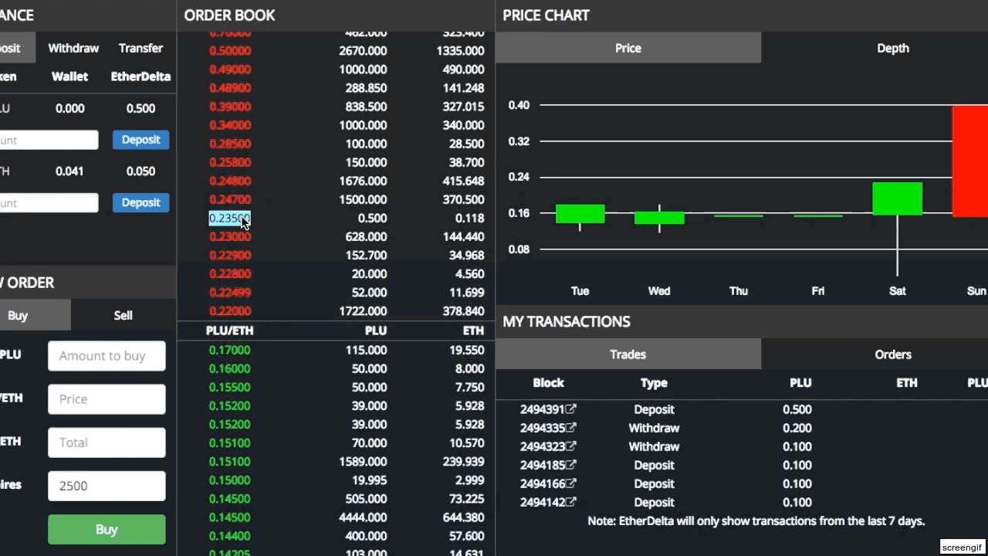Select the Sell order tab
988x556 pixels.
pos(123,315)
